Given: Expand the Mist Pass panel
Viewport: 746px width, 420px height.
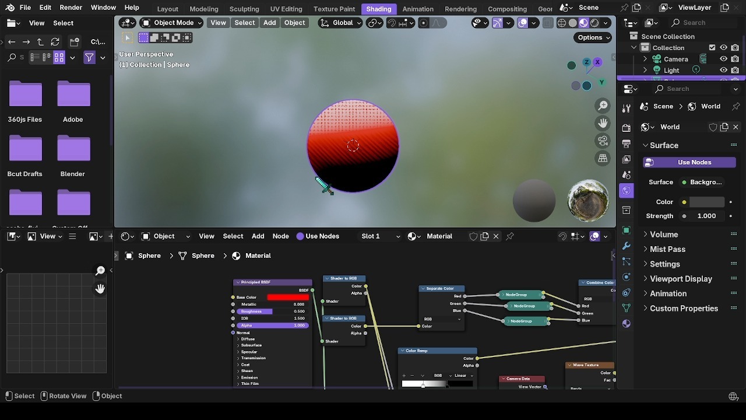Looking at the screenshot, I should point(667,249).
